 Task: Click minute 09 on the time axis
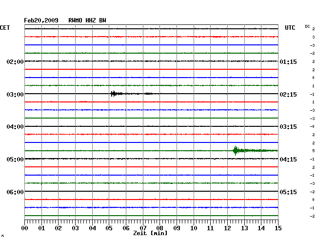(x=177, y=228)
